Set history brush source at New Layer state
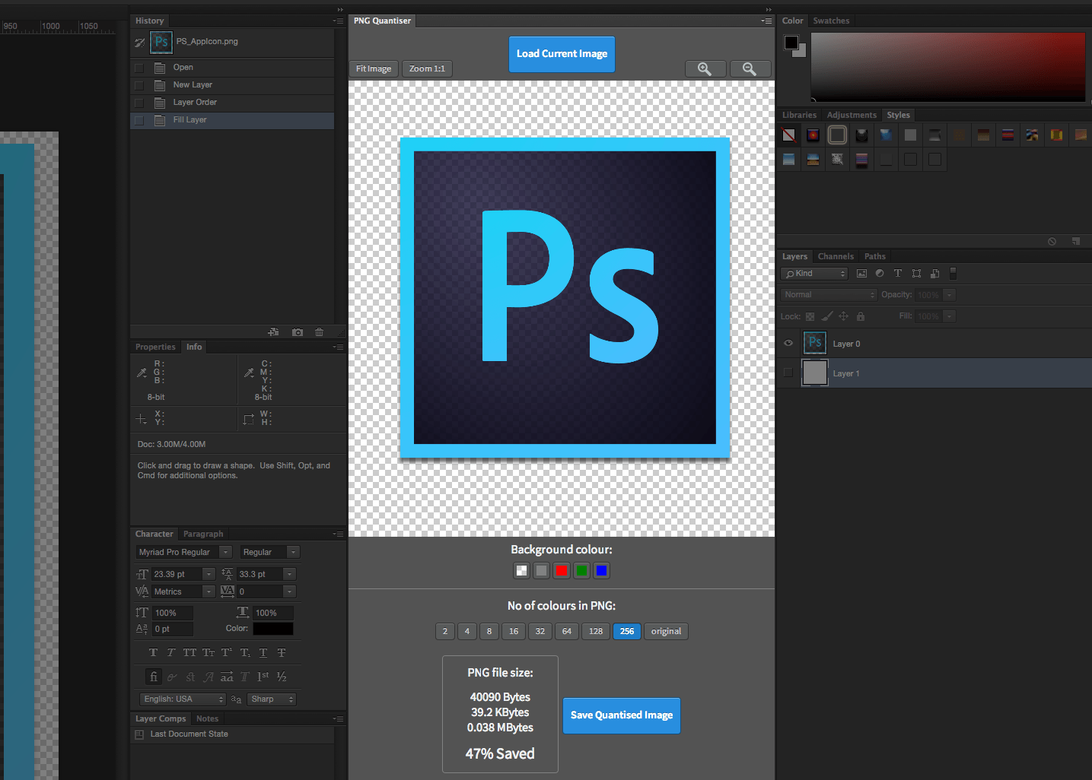 click(138, 85)
